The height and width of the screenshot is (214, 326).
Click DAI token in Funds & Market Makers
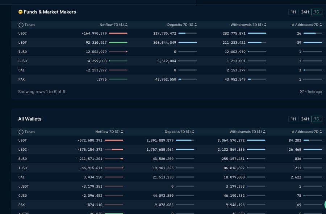tap(21, 70)
